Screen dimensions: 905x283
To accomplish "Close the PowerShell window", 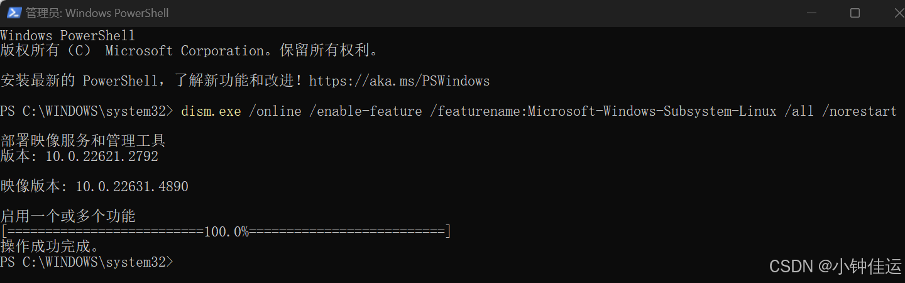I will (x=891, y=13).
